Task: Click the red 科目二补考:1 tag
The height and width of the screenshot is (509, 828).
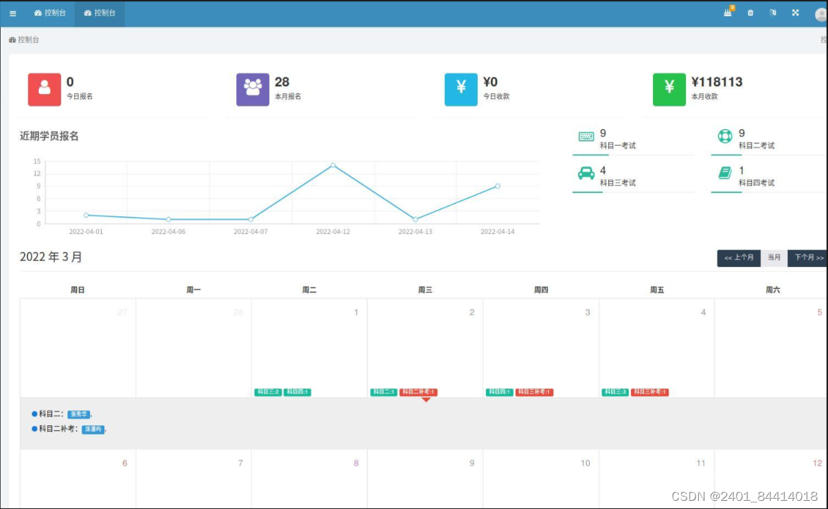Action: click(418, 392)
